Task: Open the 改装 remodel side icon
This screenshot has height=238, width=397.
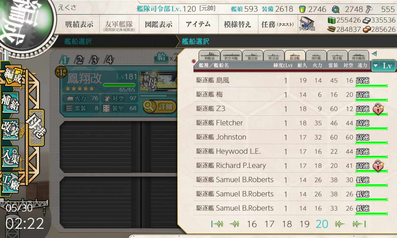Action: (x=10, y=130)
